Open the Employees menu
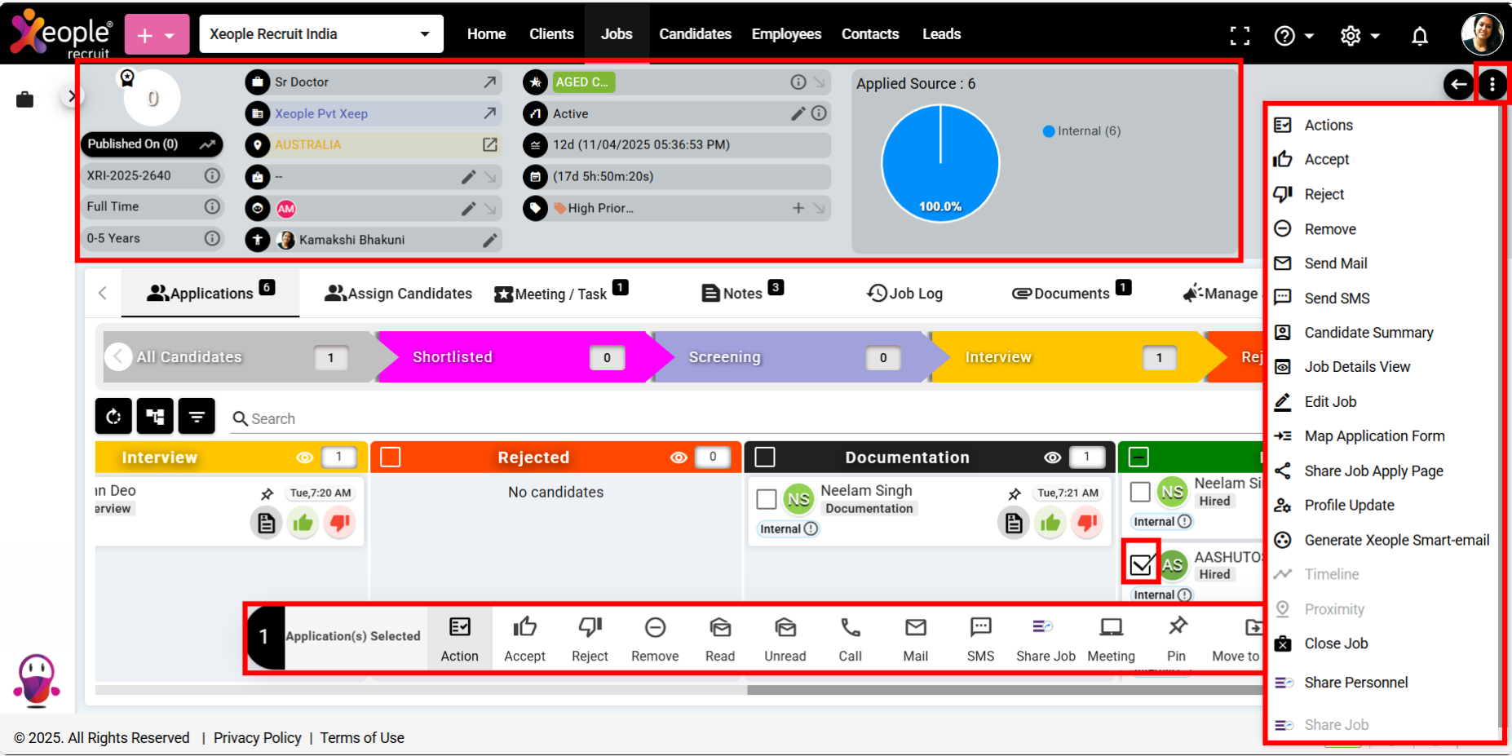Screen dimensions: 1512x756 pos(786,34)
